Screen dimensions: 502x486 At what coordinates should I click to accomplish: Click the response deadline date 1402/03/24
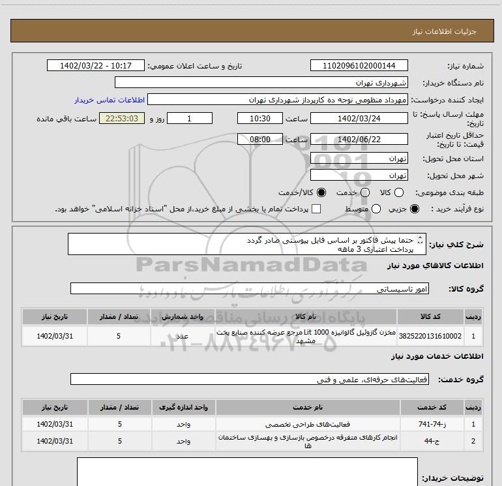pos(359,118)
